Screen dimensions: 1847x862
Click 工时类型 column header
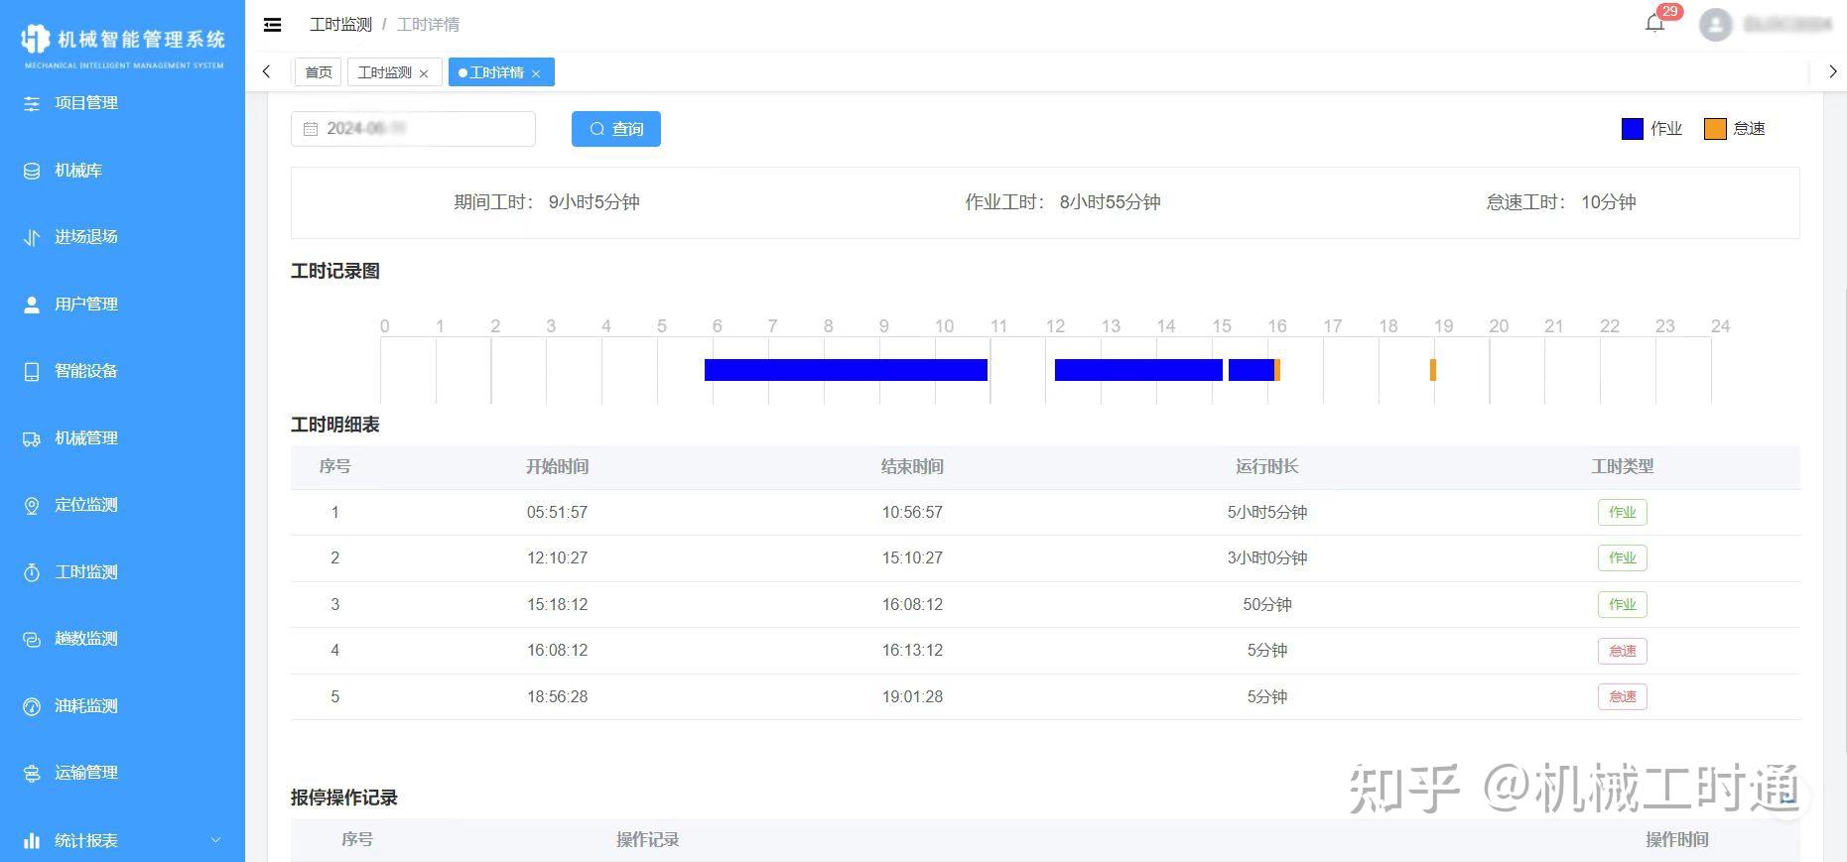[x=1623, y=466]
